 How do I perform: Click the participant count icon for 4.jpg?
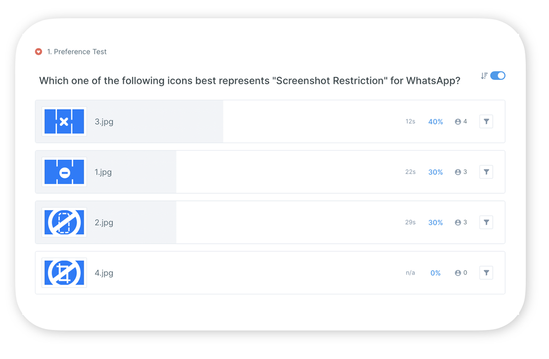(x=457, y=273)
